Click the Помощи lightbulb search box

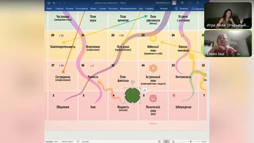click(x=182, y=9)
